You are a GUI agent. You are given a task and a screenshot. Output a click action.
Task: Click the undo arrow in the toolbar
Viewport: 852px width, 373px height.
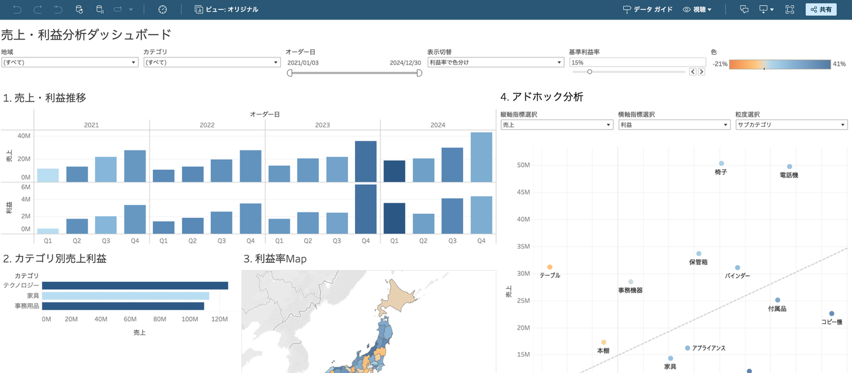17,9
